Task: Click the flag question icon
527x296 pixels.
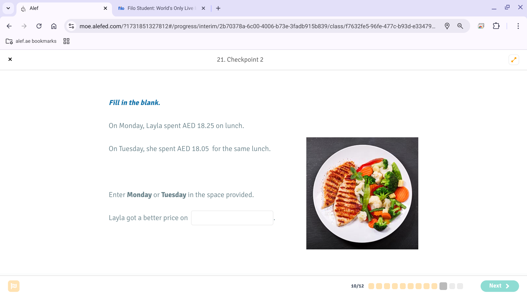Action: pos(14,286)
